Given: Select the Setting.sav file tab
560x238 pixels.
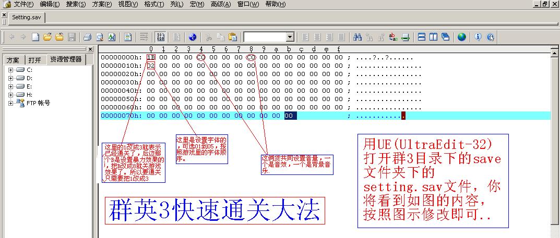Looking at the screenshot, I should [x=27, y=17].
